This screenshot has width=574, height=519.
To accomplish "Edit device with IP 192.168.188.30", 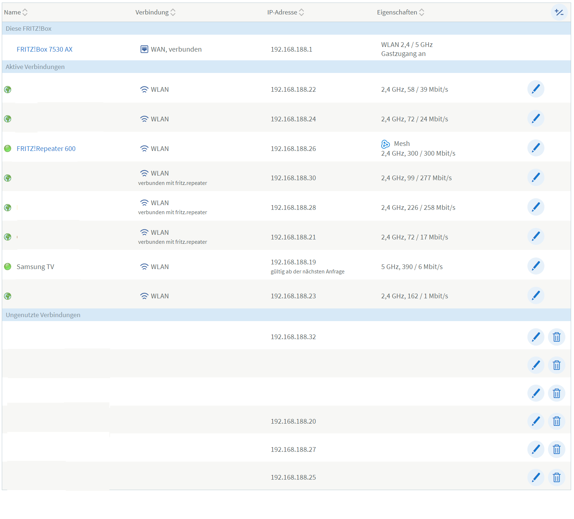I will coord(536,177).
